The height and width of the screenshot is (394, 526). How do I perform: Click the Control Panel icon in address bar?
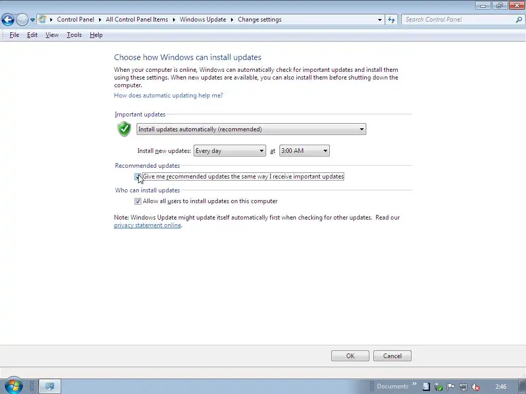click(42, 19)
